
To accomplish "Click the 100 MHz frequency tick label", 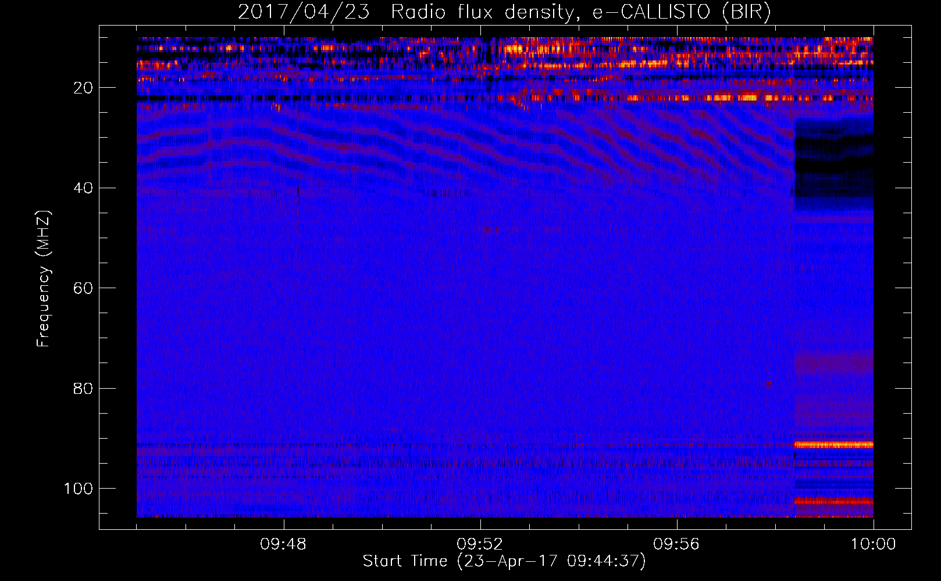I will click(79, 489).
